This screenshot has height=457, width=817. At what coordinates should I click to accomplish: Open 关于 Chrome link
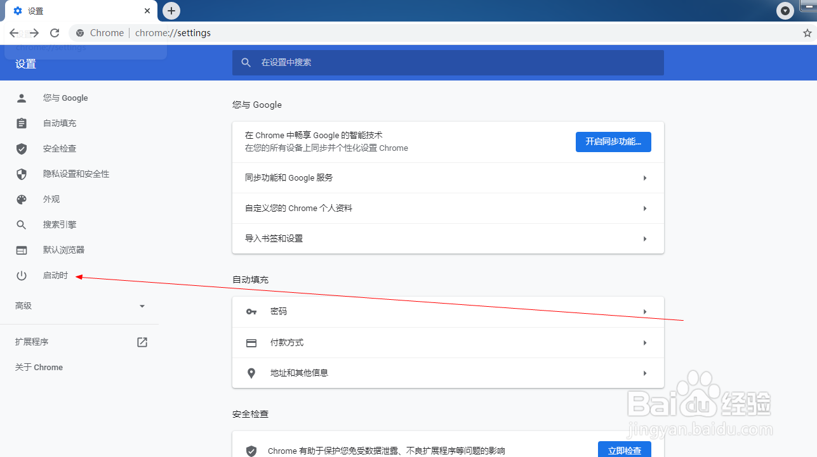pyautogui.click(x=39, y=368)
